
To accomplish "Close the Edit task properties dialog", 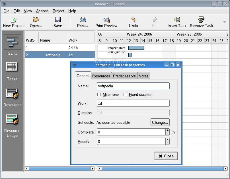I will [166, 156].
